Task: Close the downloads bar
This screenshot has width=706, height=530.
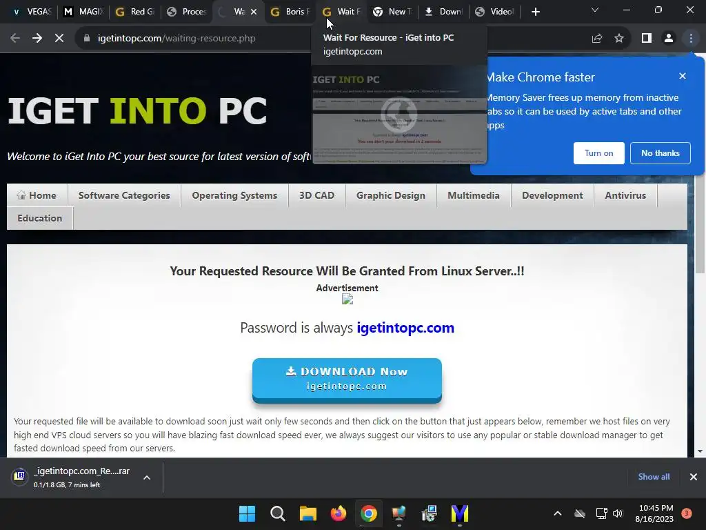Action: pyautogui.click(x=694, y=477)
